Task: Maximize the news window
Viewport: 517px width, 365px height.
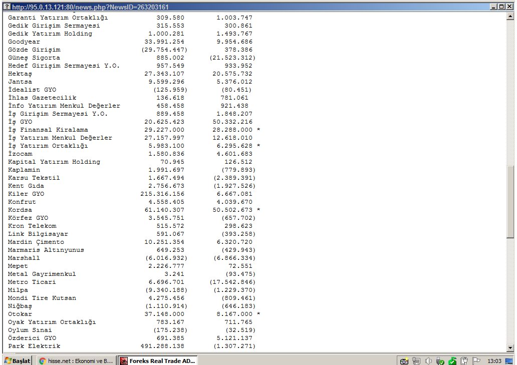Action: [501, 7]
